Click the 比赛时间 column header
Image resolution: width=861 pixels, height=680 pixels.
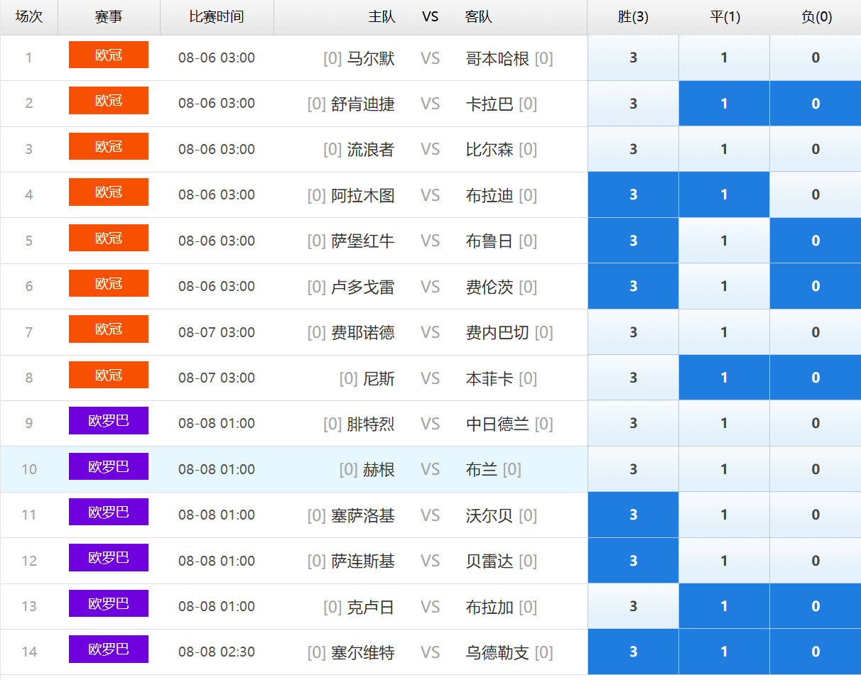point(217,17)
